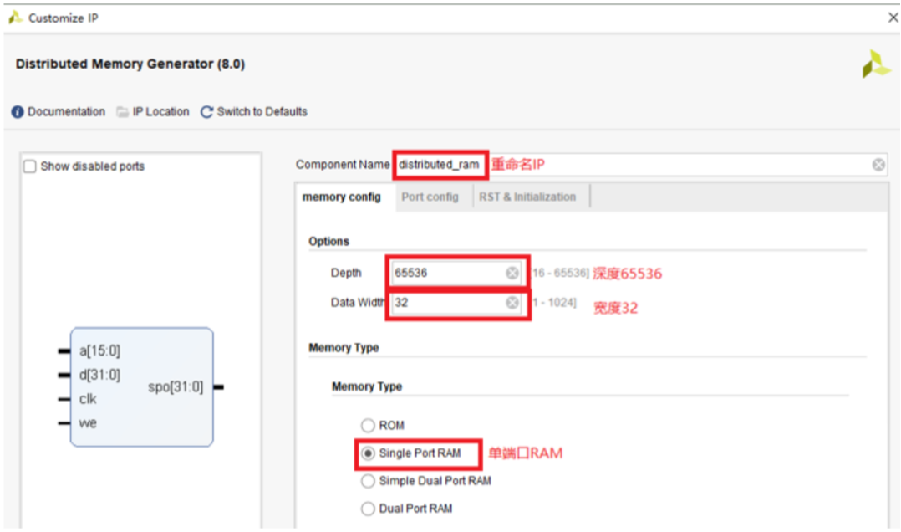Click the Vivado icon in title bar
This screenshot has width=901, height=532.
point(15,18)
